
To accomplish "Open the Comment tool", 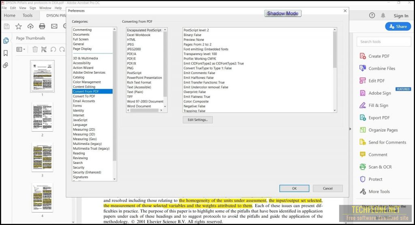I will (373, 155).
